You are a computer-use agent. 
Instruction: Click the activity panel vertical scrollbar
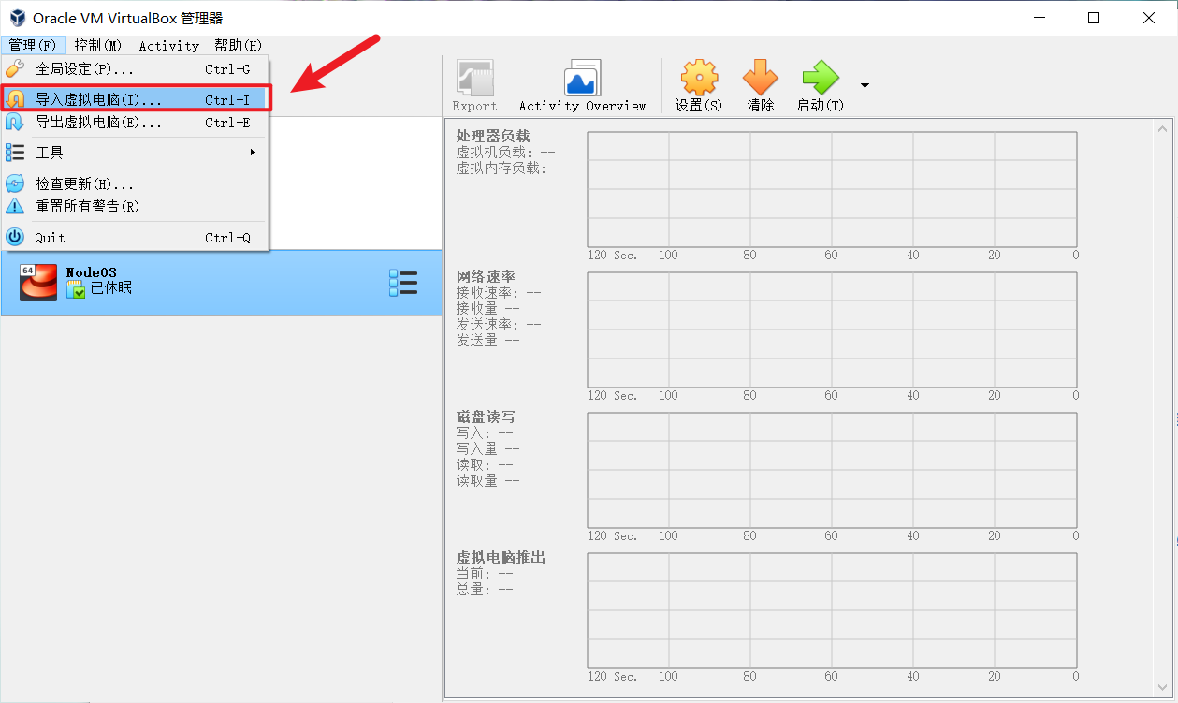click(x=1164, y=407)
